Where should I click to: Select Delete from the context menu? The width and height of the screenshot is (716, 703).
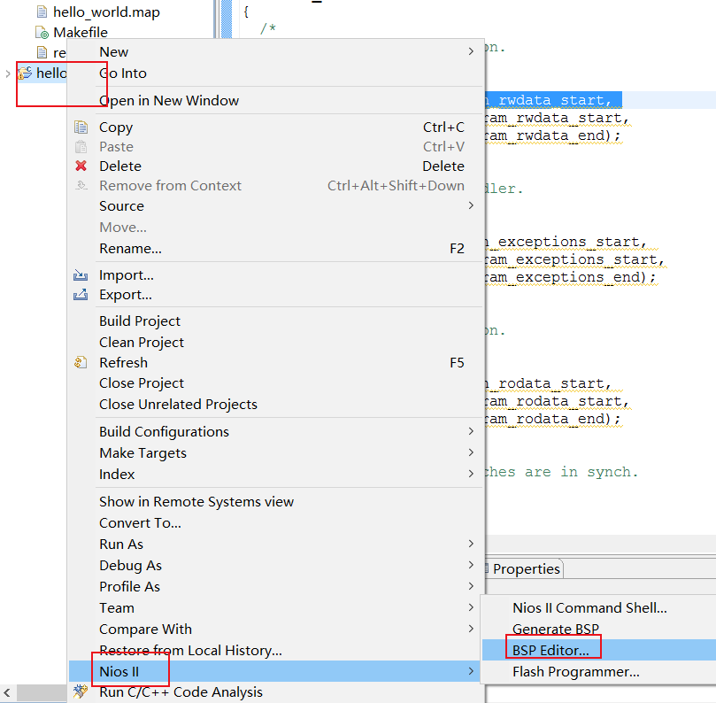click(x=276, y=166)
